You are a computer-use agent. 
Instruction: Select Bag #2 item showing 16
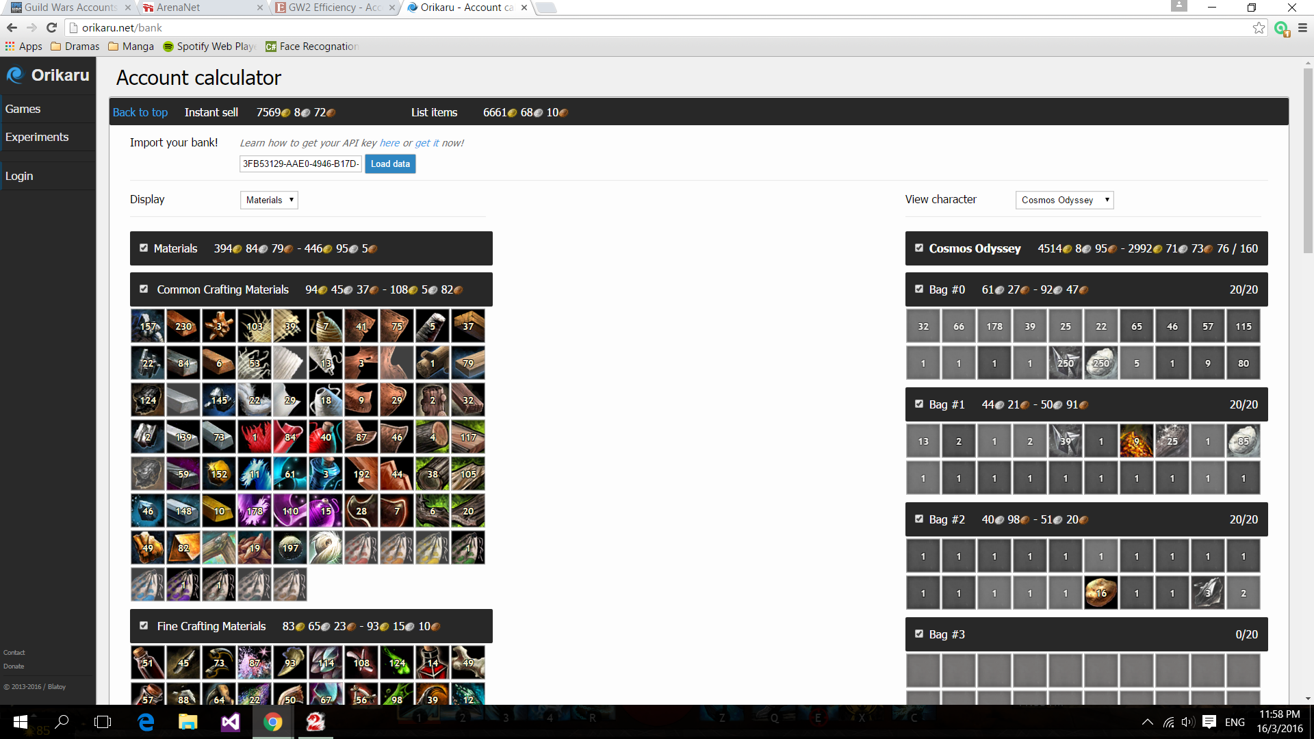point(1101,593)
